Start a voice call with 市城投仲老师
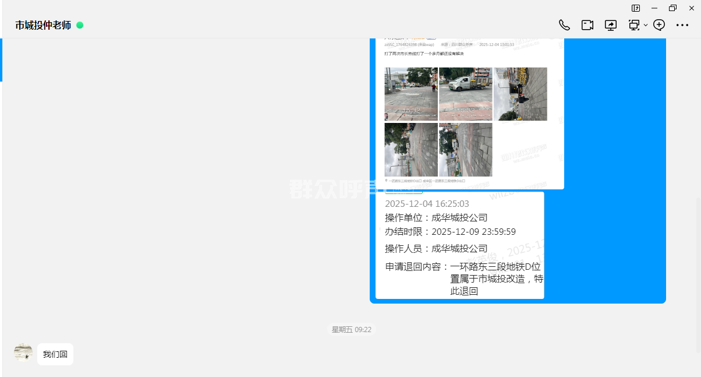 (564, 25)
